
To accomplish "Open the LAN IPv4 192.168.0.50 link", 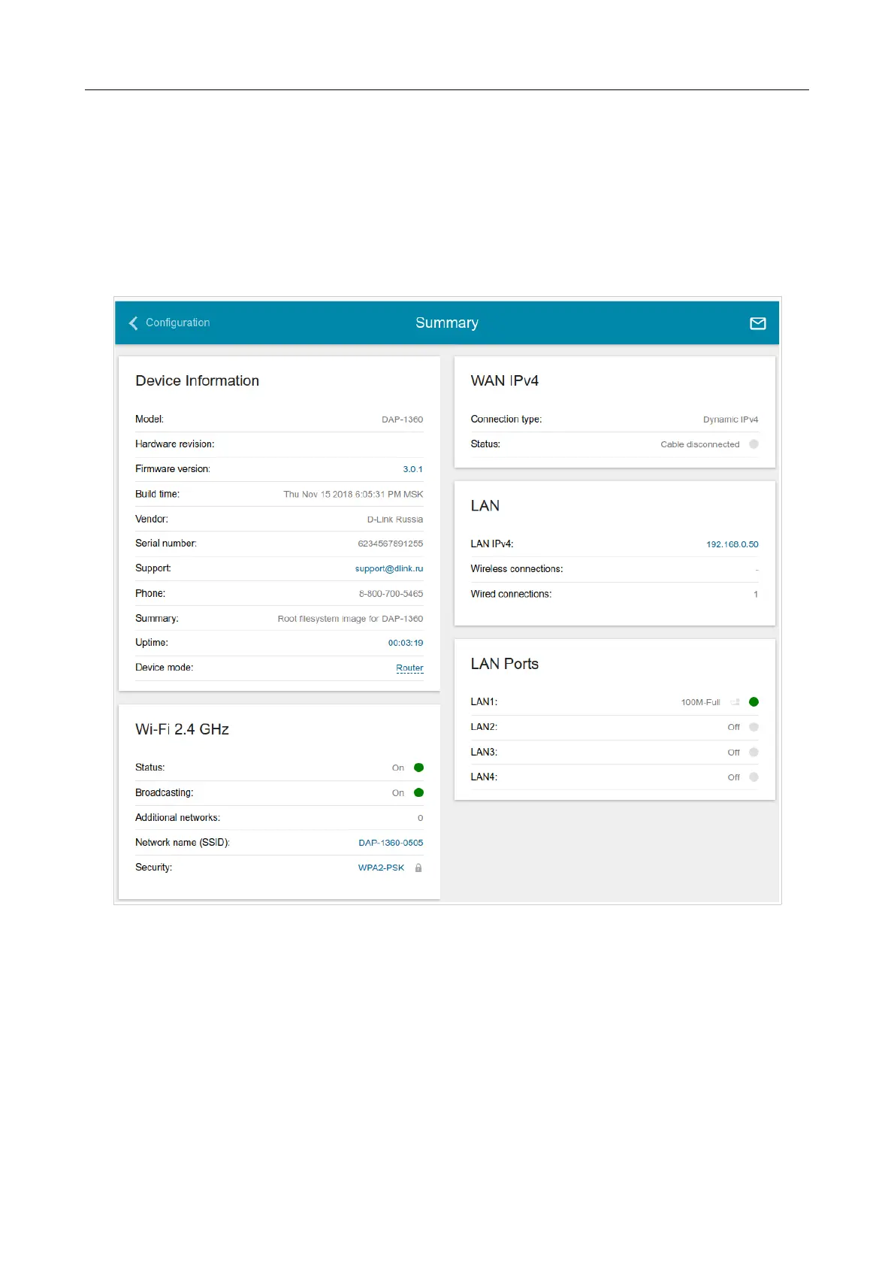I will [732, 544].
